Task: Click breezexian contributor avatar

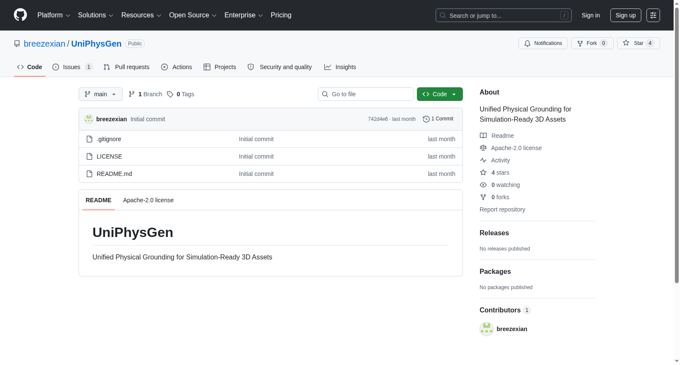Action: (487, 329)
